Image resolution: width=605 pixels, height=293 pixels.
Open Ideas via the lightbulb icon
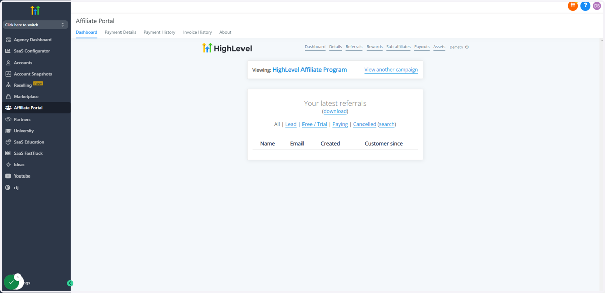(8, 164)
